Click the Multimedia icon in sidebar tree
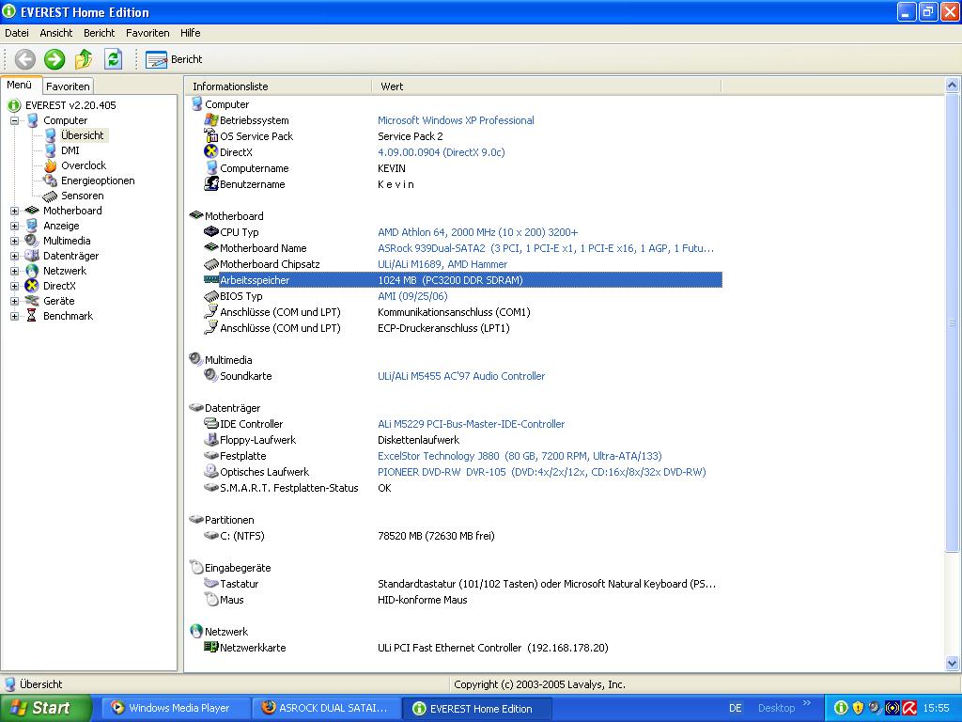Viewport: 962px width, 722px height. pos(31,242)
